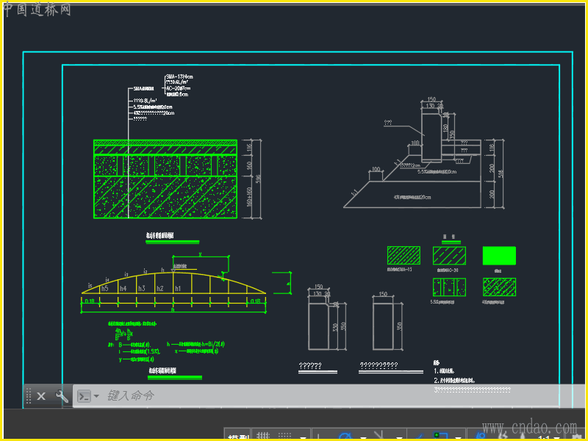
Task: Enable polar tracking icon
Action: pos(343,437)
